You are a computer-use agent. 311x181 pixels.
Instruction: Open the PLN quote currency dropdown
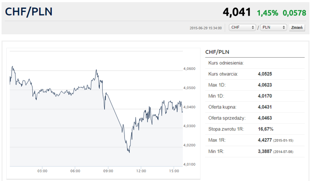click(x=273, y=27)
